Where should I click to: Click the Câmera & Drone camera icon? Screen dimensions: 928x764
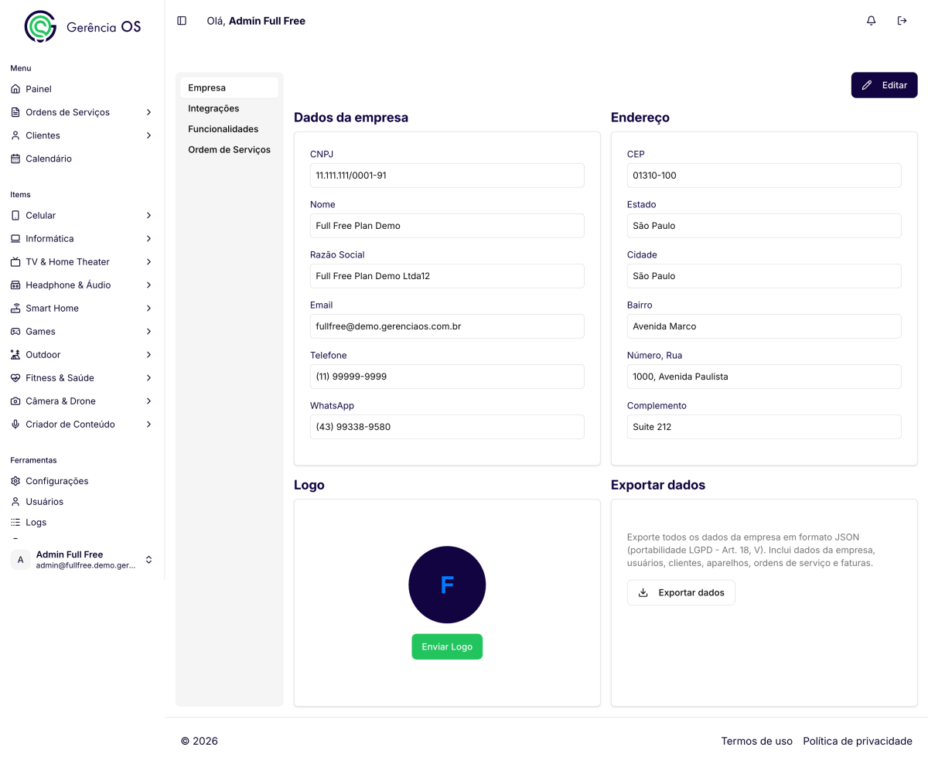tap(15, 401)
